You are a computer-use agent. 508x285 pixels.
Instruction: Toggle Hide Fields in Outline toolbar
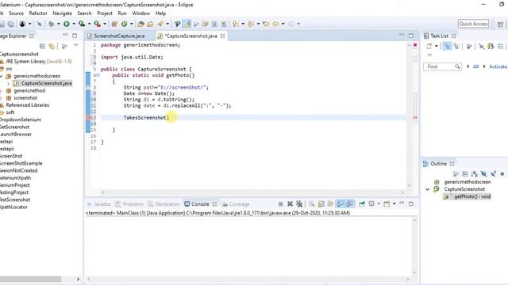coord(483,174)
